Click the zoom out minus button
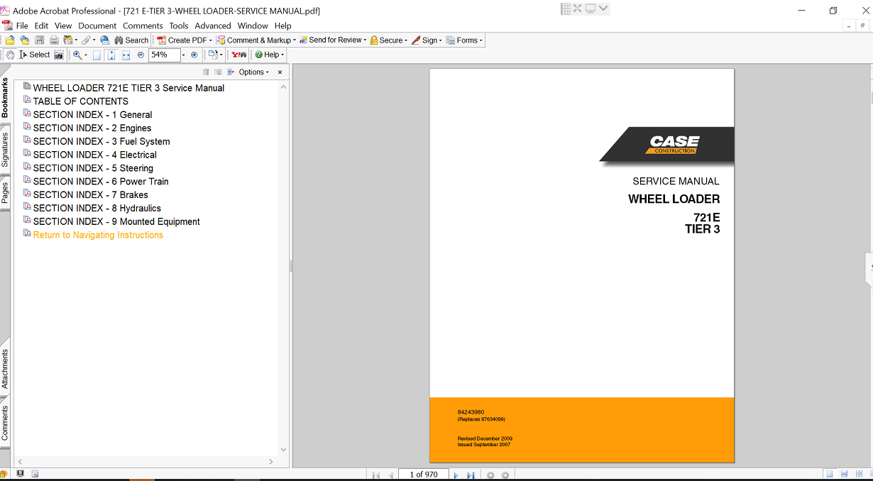The height and width of the screenshot is (481, 873). pos(141,55)
